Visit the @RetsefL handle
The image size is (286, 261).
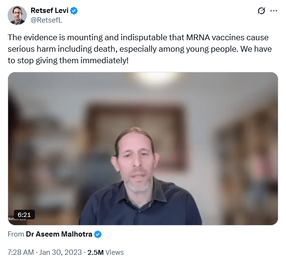(46, 20)
